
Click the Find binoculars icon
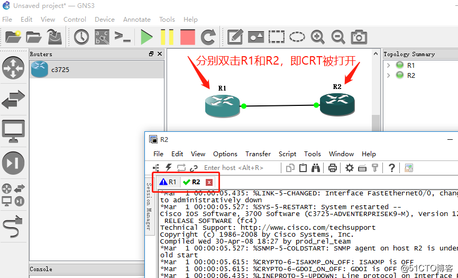[316, 168]
